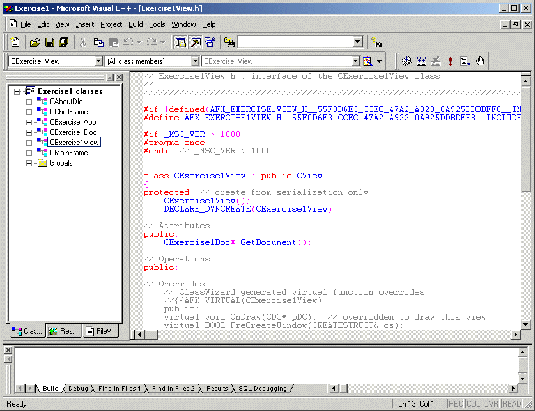Execute the program with the exclamation icon
The height and width of the screenshot is (411, 535).
point(450,61)
